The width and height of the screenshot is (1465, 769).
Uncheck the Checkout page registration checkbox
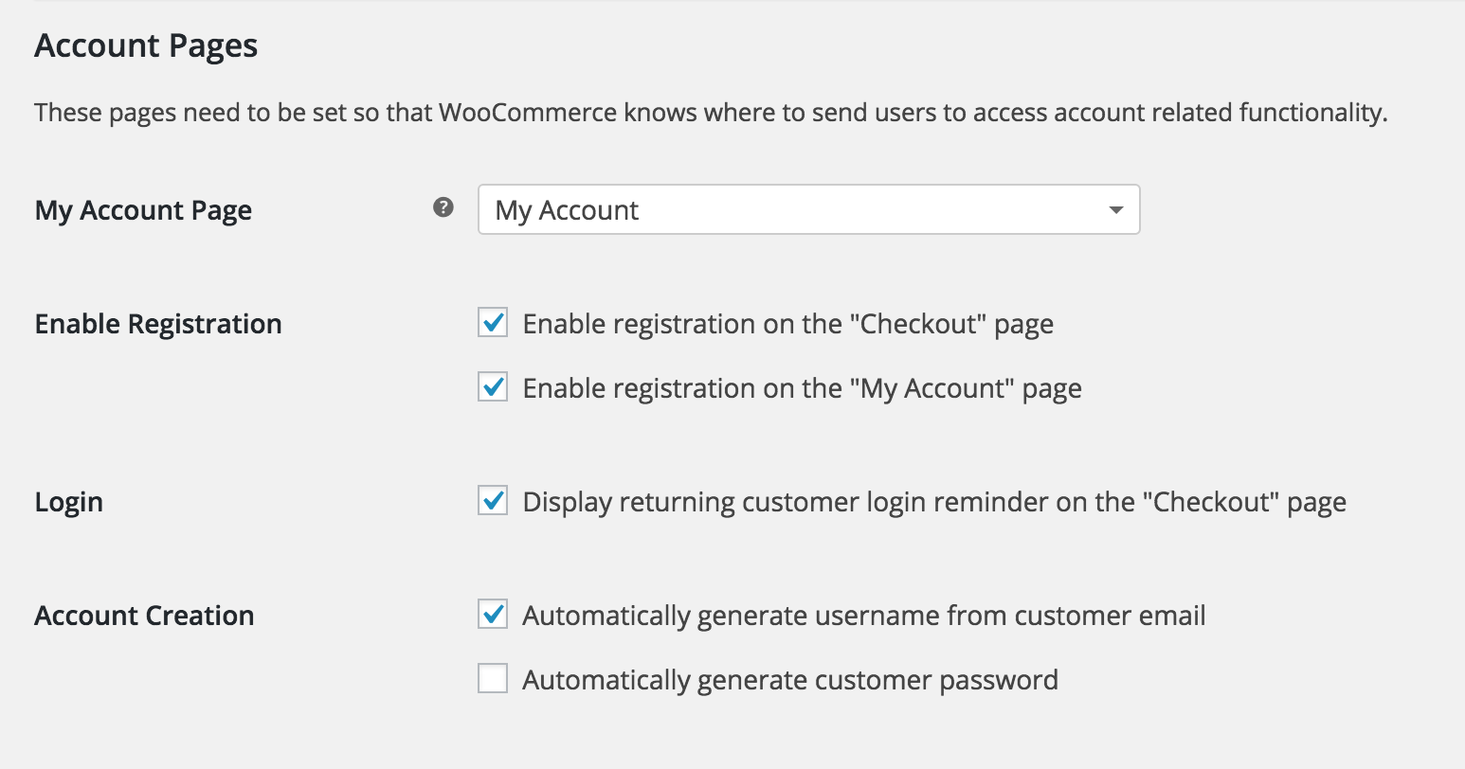click(x=493, y=323)
